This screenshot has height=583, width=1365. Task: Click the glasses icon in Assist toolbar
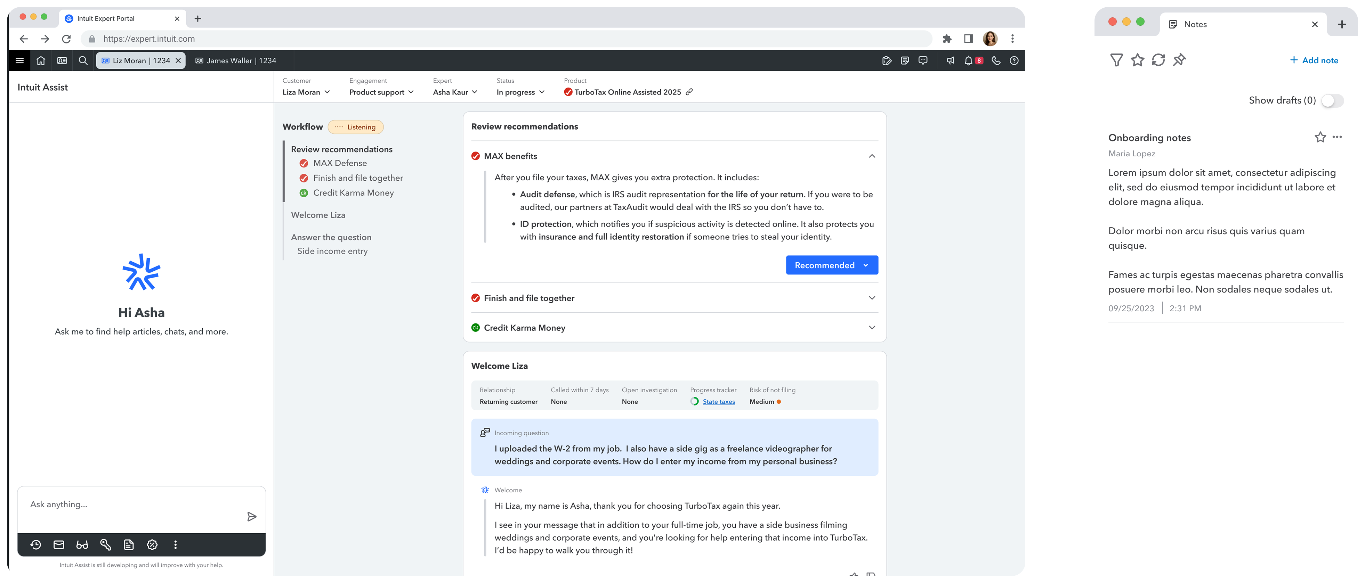(x=82, y=544)
